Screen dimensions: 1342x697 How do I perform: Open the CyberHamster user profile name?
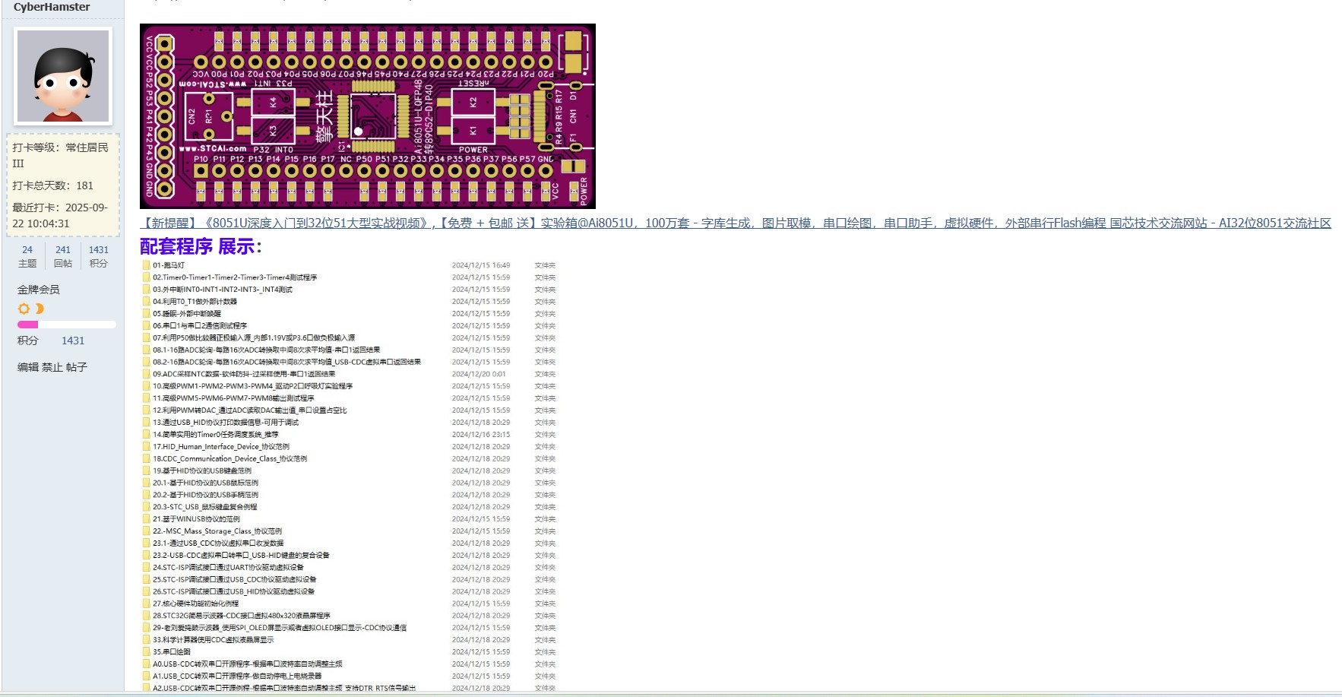pyautogui.click(x=52, y=7)
